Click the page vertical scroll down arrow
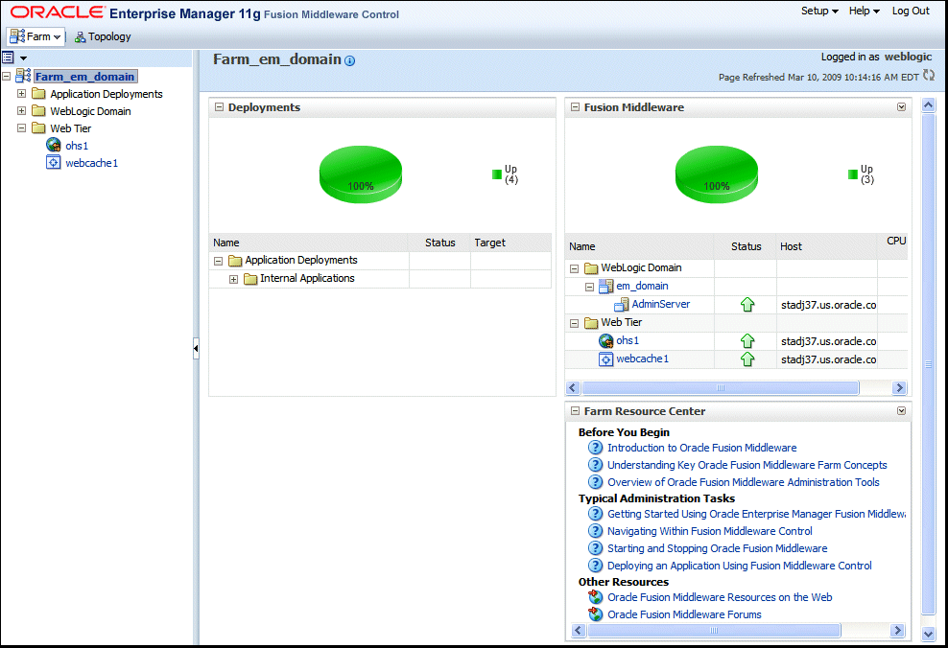 929,634
